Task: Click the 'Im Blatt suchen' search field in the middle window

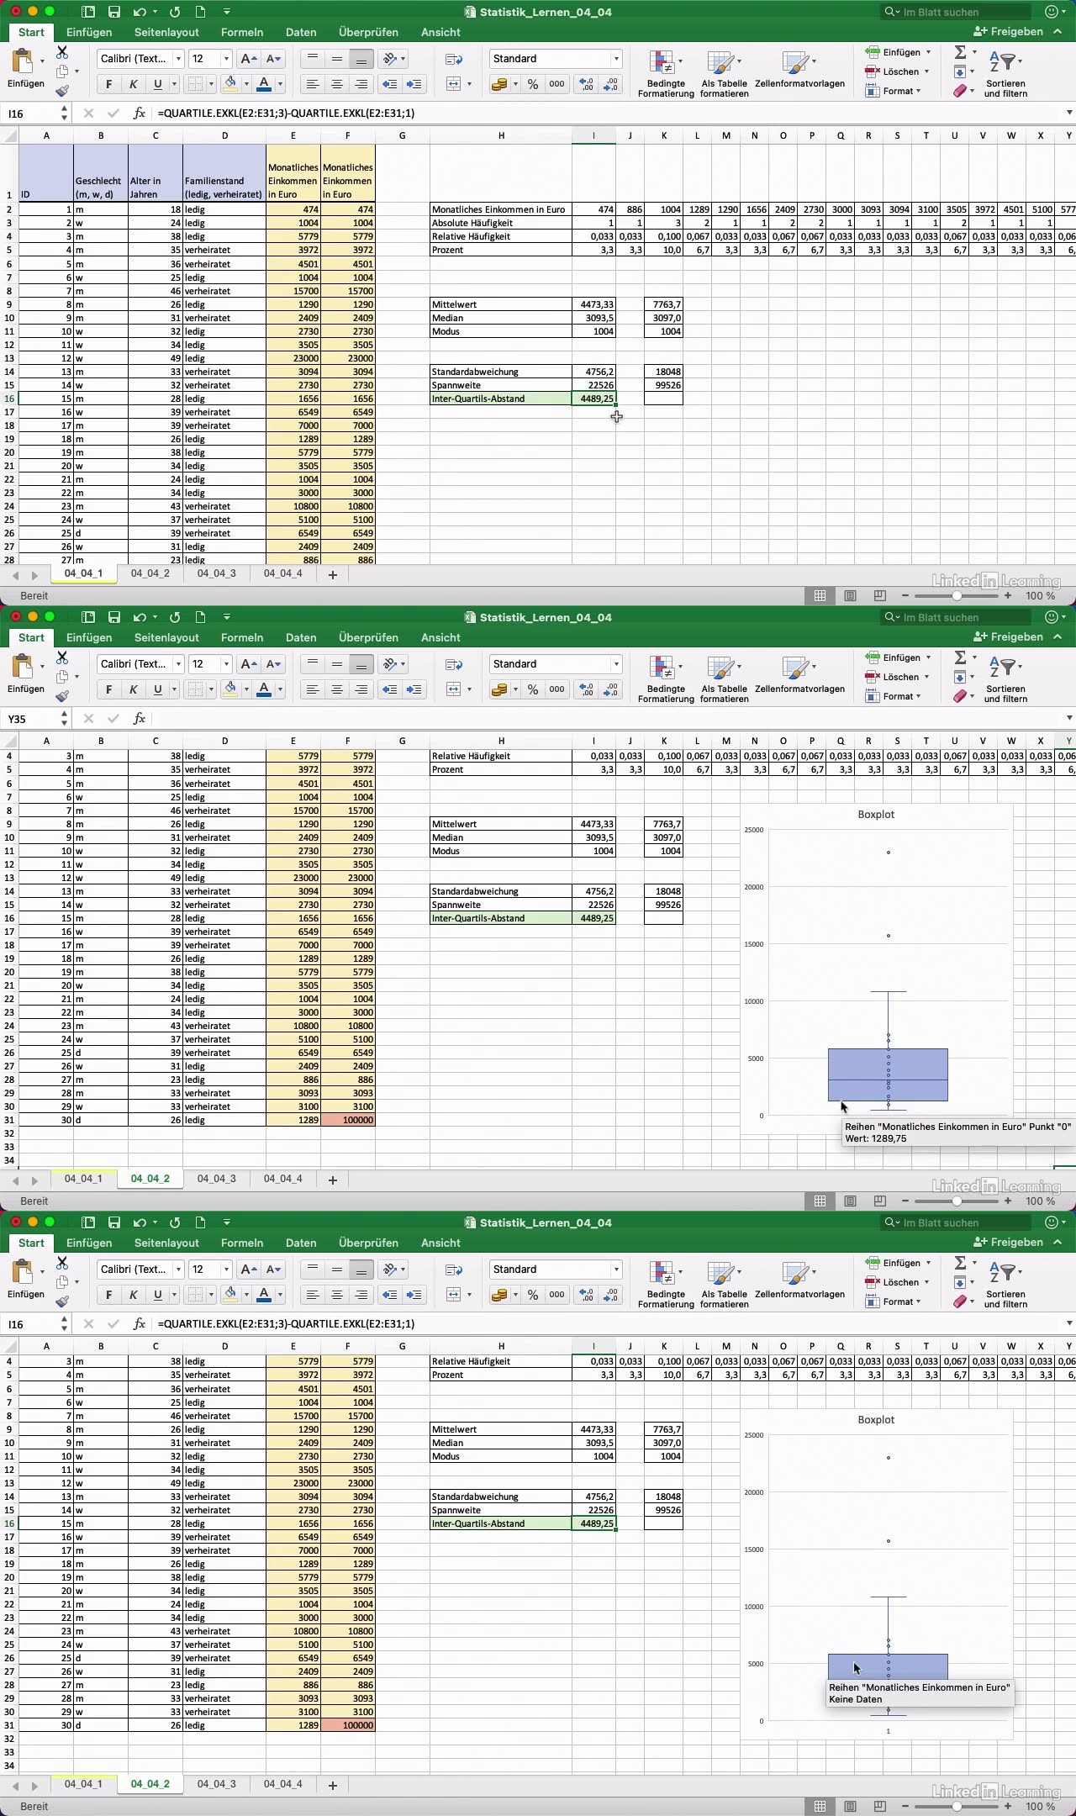Action: [x=958, y=617]
